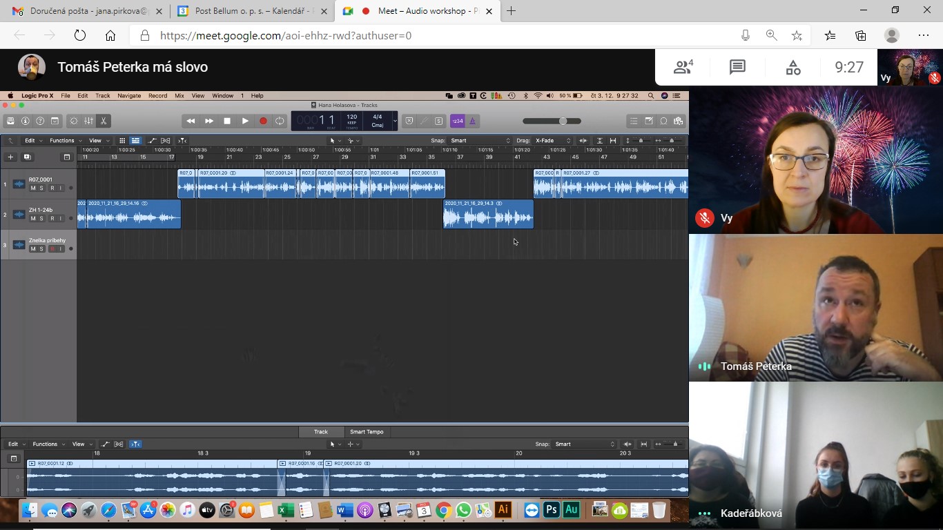Screen dimensions: 943x530
Task: Select the 2020_11_21_16_29_14.3 audio region
Action: tap(488, 217)
